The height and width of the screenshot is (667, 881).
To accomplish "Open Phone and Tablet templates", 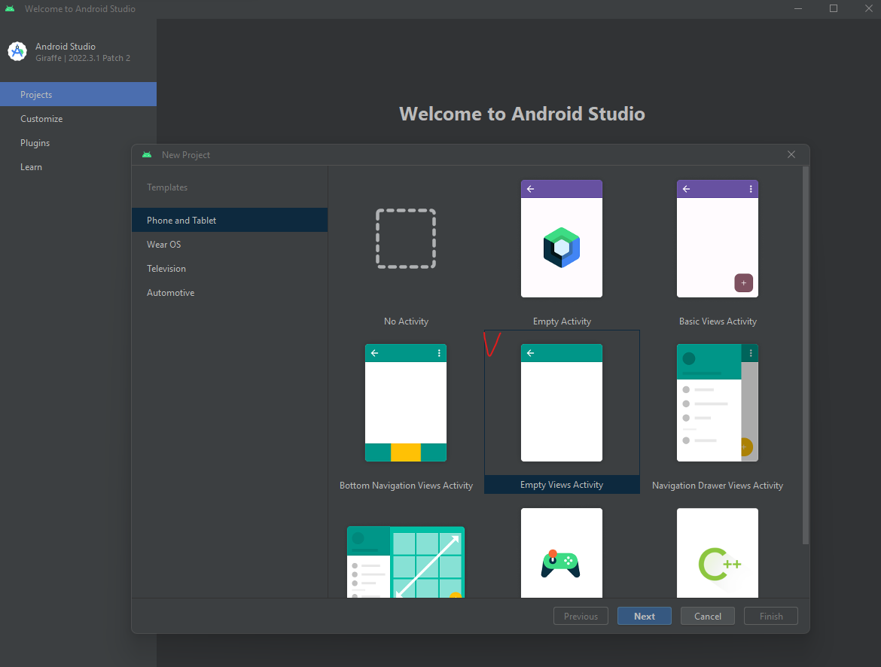I will [x=229, y=221].
